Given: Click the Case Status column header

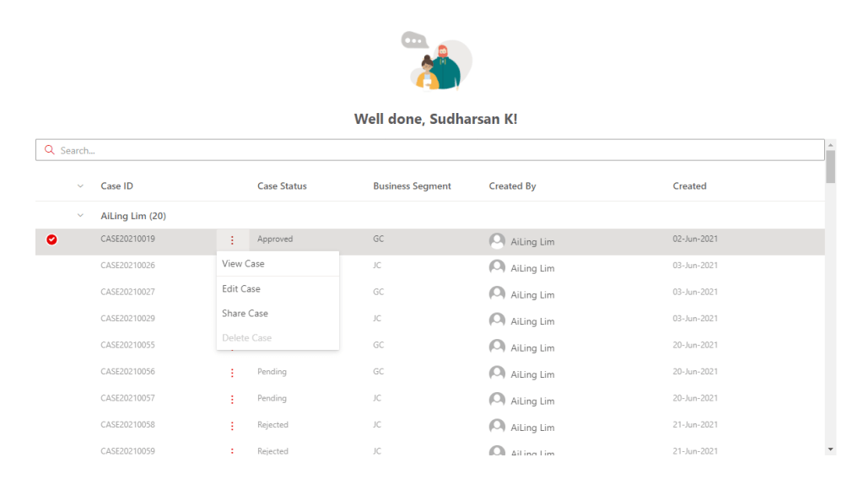Looking at the screenshot, I should tap(282, 186).
